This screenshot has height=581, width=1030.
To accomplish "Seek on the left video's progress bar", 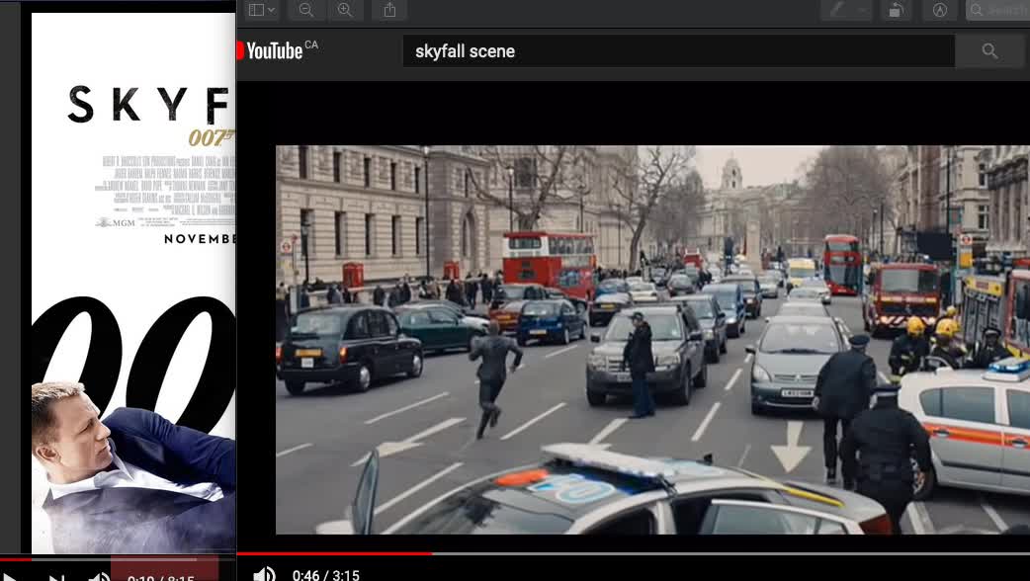I will (x=119, y=559).
